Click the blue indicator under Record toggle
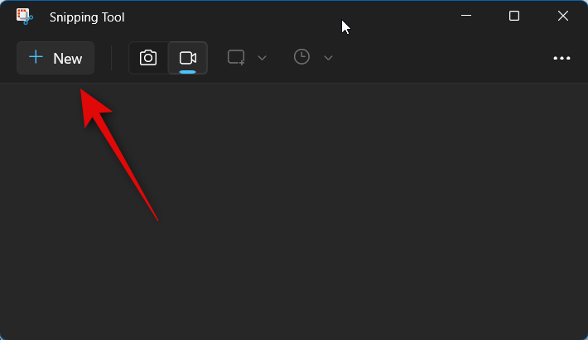 187,71
